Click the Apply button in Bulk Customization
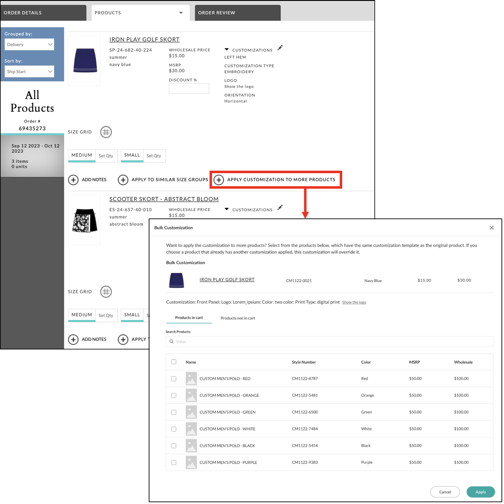Screen dimensions: 504x504 pyautogui.click(x=480, y=492)
